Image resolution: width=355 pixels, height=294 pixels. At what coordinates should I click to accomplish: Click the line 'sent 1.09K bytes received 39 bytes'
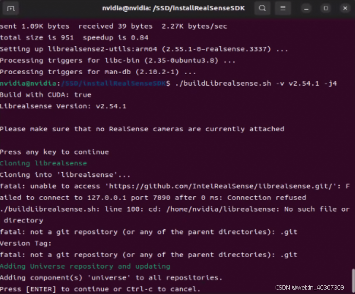113,26
